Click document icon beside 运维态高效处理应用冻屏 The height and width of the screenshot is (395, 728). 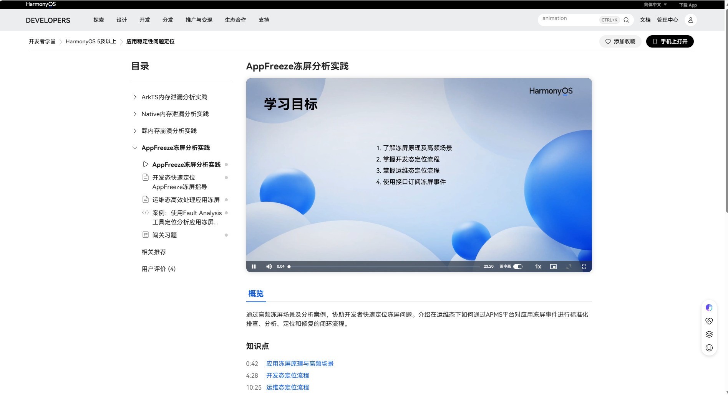146,199
